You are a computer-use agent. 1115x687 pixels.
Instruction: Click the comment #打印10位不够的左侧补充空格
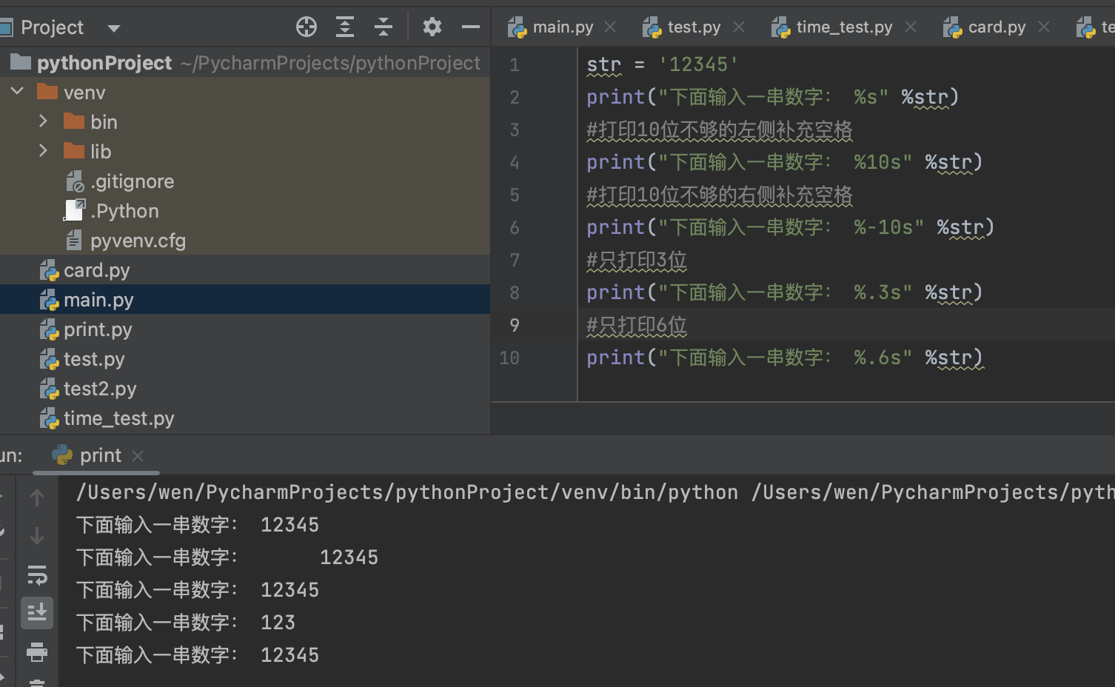tap(720, 130)
